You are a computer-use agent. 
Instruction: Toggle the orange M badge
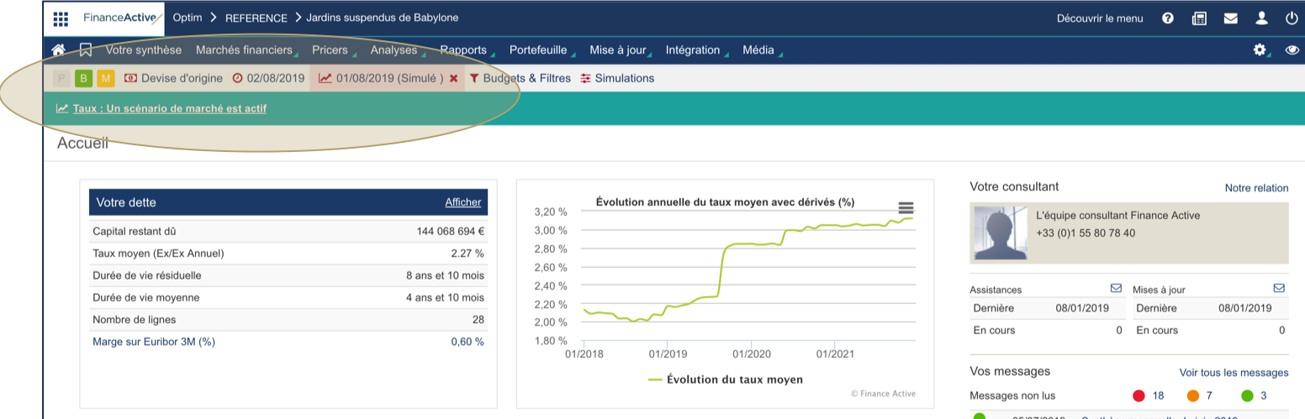pyautogui.click(x=105, y=78)
